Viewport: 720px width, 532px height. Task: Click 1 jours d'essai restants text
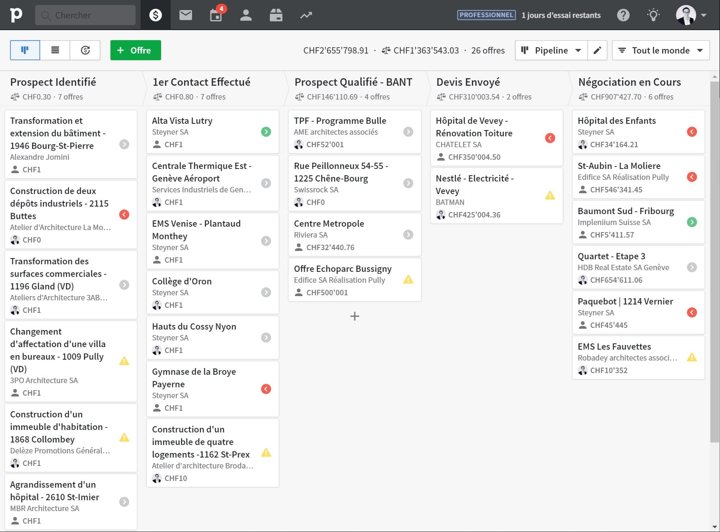tap(561, 15)
